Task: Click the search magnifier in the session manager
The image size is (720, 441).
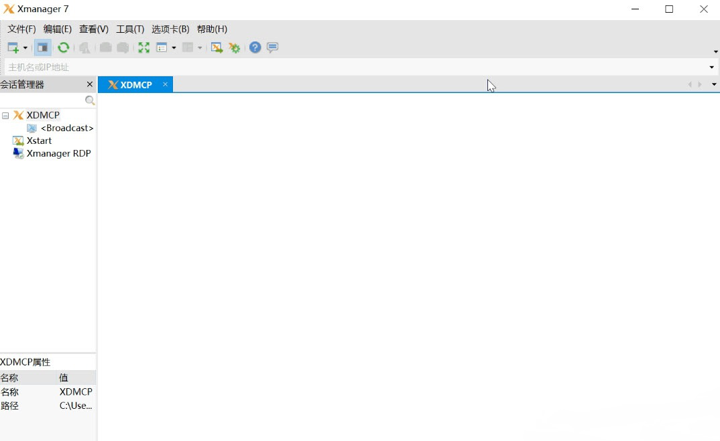Action: [89, 100]
